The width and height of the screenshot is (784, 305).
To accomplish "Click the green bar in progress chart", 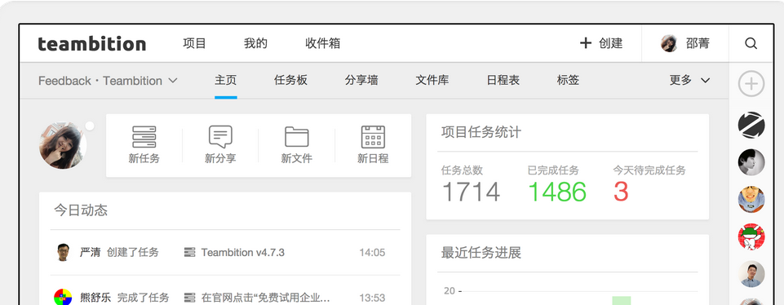I will coord(622,300).
